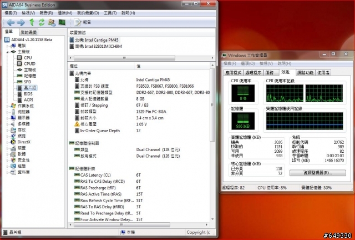Expand the 網路 tree node
Screen dimensions: 355x240
point(8,136)
